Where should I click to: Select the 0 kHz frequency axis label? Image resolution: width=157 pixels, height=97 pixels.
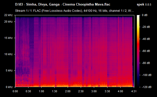click(x=9, y=87)
